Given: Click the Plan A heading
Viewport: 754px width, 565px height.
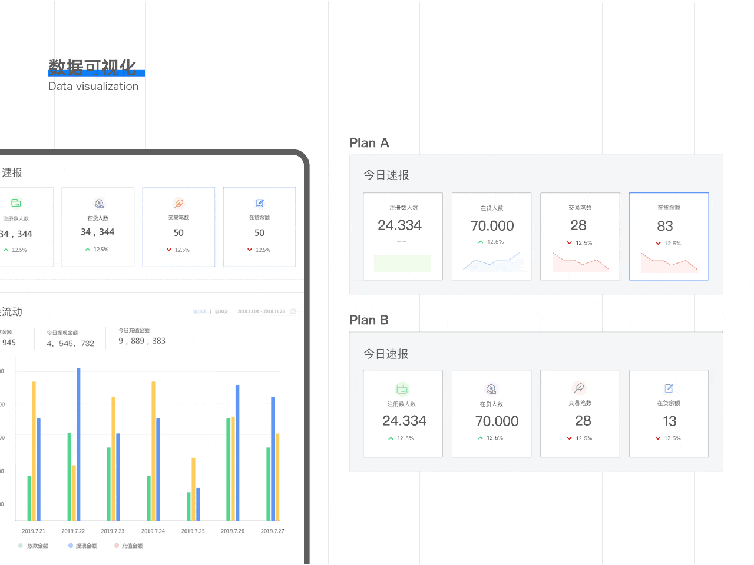Looking at the screenshot, I should (x=369, y=143).
